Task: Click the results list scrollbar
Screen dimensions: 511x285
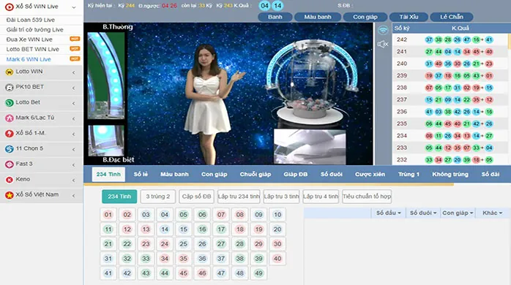Action: click(x=509, y=42)
